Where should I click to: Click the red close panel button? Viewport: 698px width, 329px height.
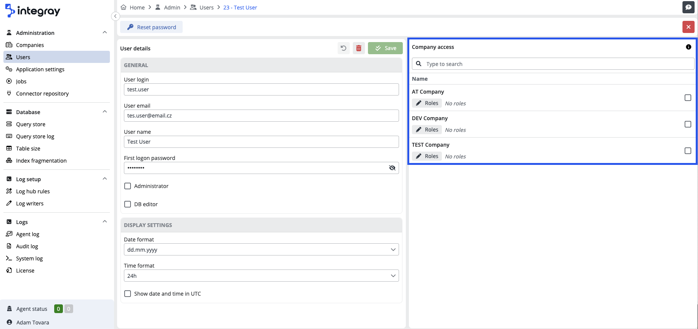[x=688, y=27]
